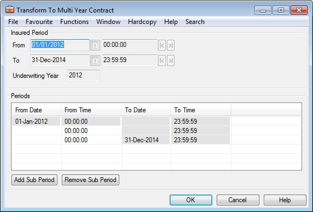Click the Add Sub Period button
The height and width of the screenshot is (212, 313).
point(34,180)
